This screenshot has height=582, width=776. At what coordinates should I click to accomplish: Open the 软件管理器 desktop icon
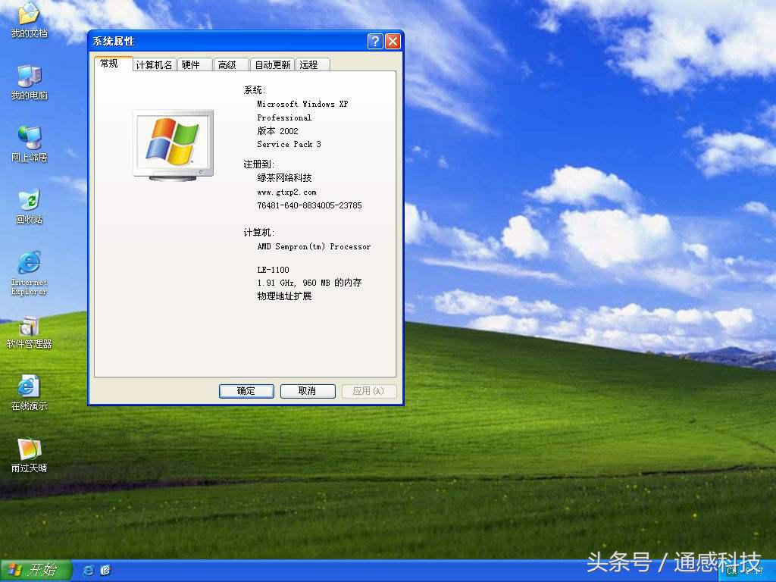click(29, 330)
